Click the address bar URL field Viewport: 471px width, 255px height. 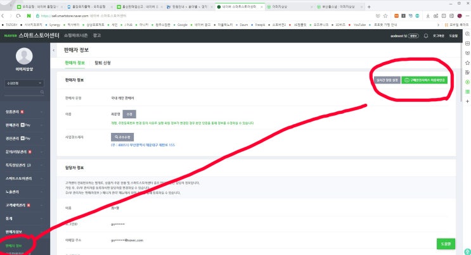click(x=204, y=16)
